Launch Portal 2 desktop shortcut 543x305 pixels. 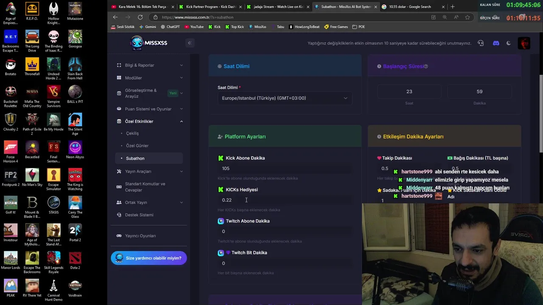(75, 233)
